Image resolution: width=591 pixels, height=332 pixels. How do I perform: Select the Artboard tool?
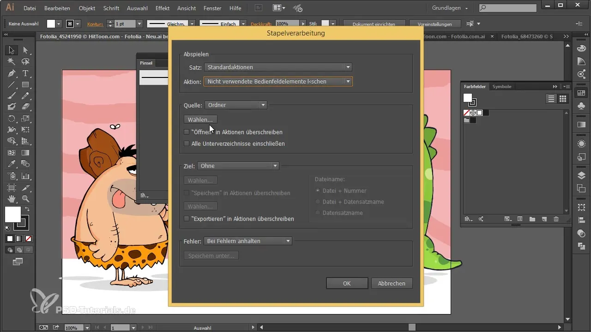tap(12, 188)
